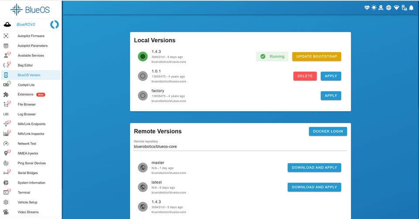This screenshot has width=419, height=219.
Task: Open the ethernet network icon
Action: 404,8
